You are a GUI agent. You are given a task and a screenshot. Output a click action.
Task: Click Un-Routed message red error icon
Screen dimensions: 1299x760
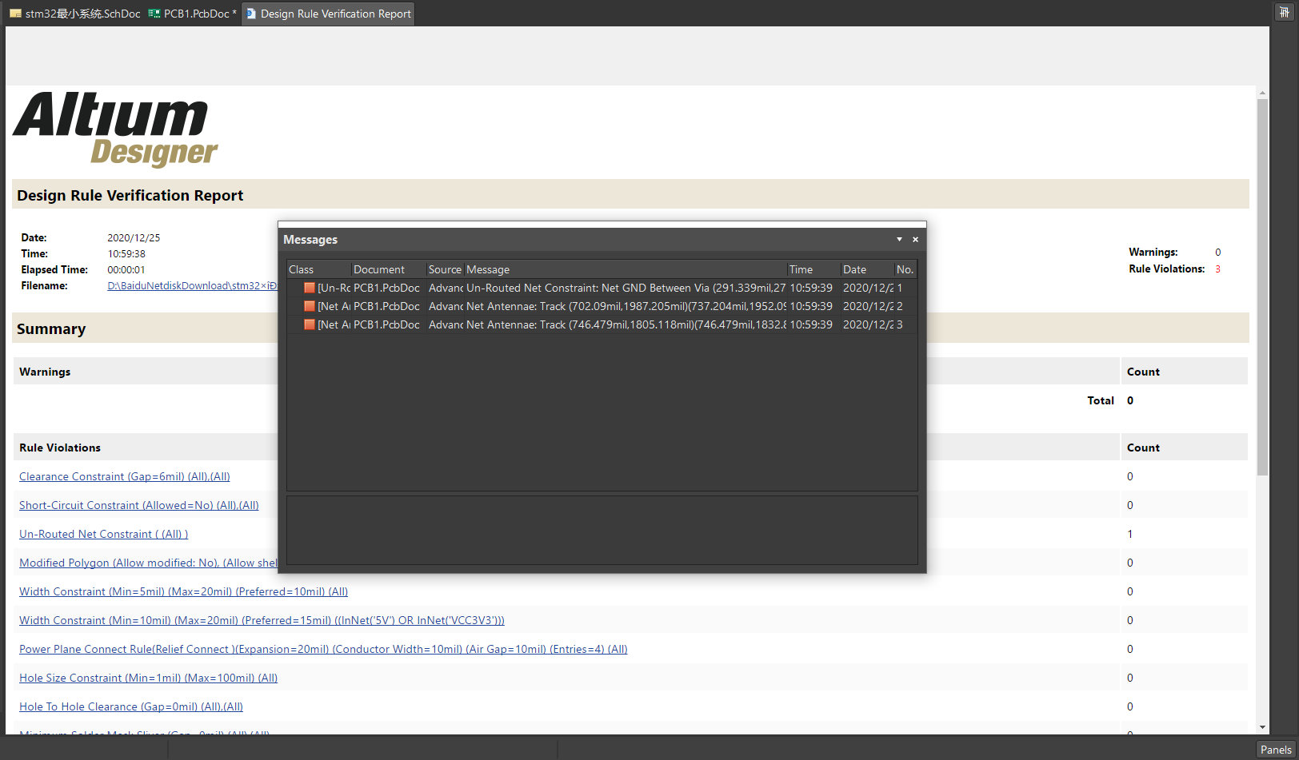tap(309, 288)
